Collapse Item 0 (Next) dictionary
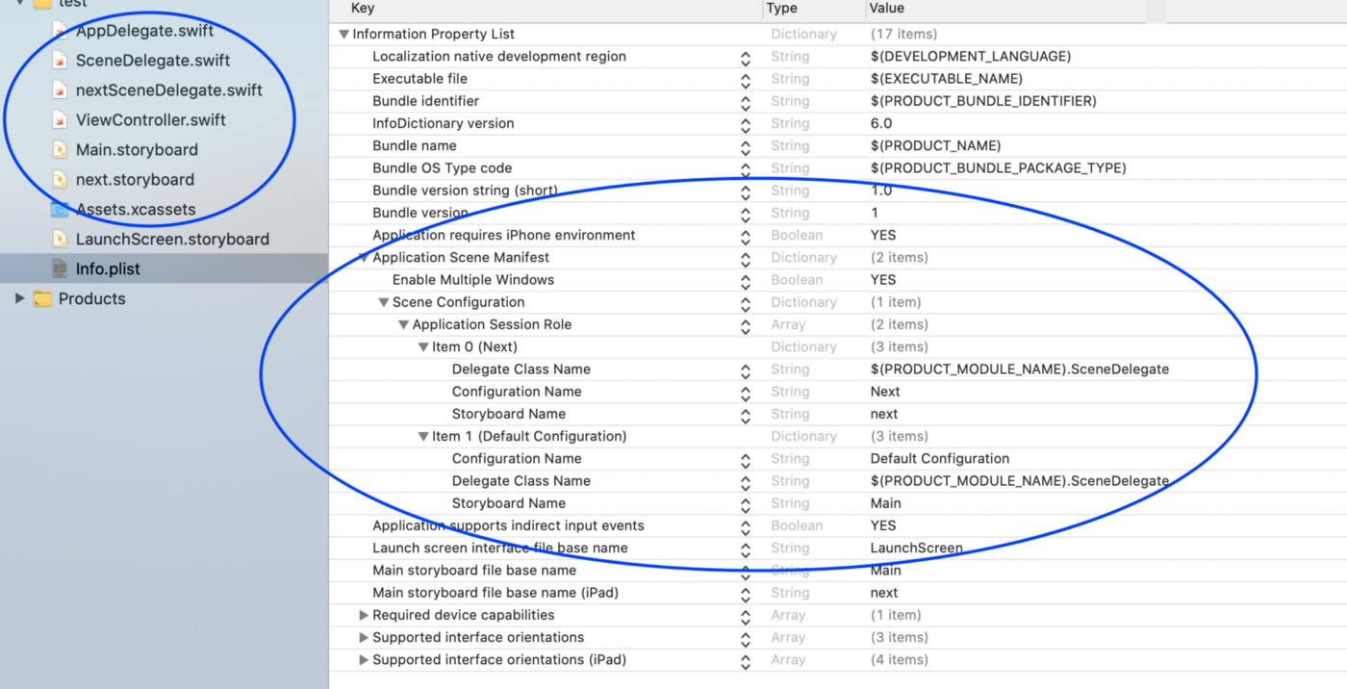The width and height of the screenshot is (1347, 689). [x=423, y=347]
